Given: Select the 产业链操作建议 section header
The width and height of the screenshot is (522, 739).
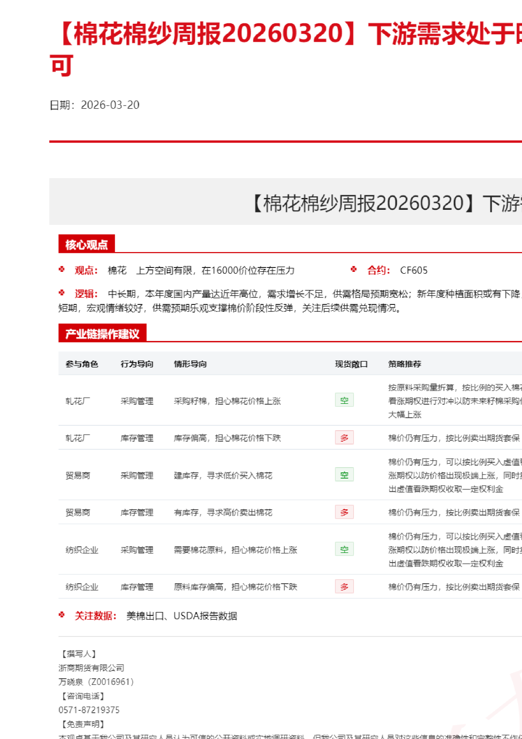Looking at the screenshot, I should (x=102, y=334).
